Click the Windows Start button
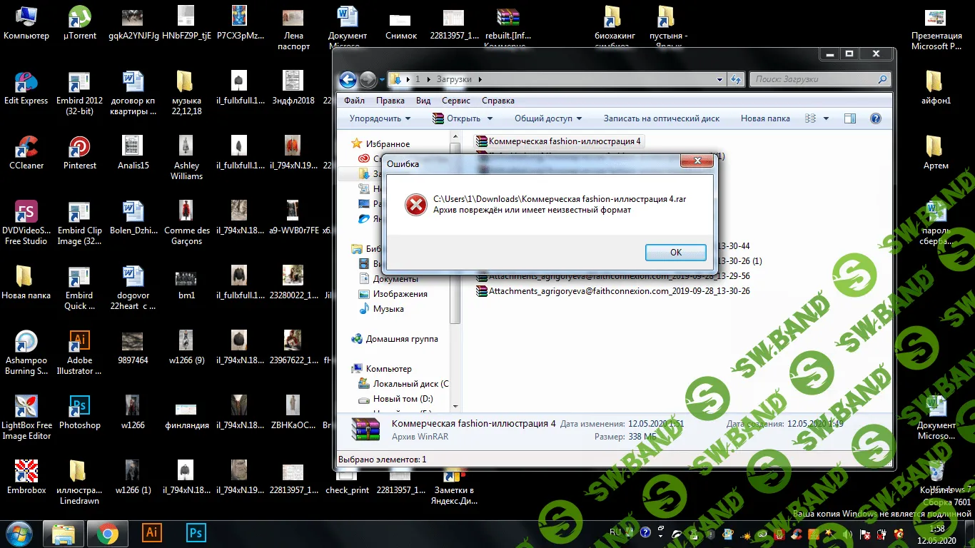Image resolution: width=975 pixels, height=548 pixels. (18, 533)
